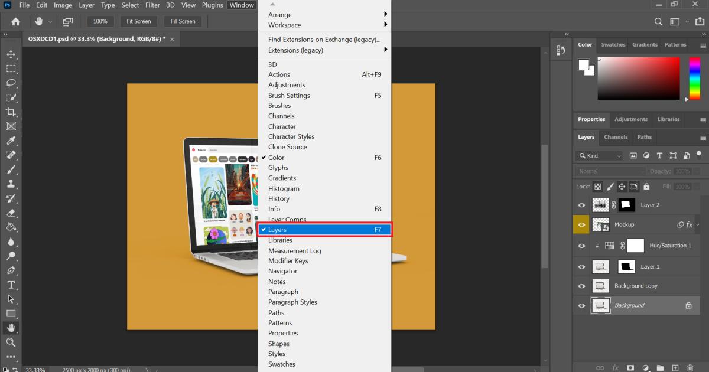Click the Fit Screen button
This screenshot has width=709, height=372.
pyautogui.click(x=138, y=21)
